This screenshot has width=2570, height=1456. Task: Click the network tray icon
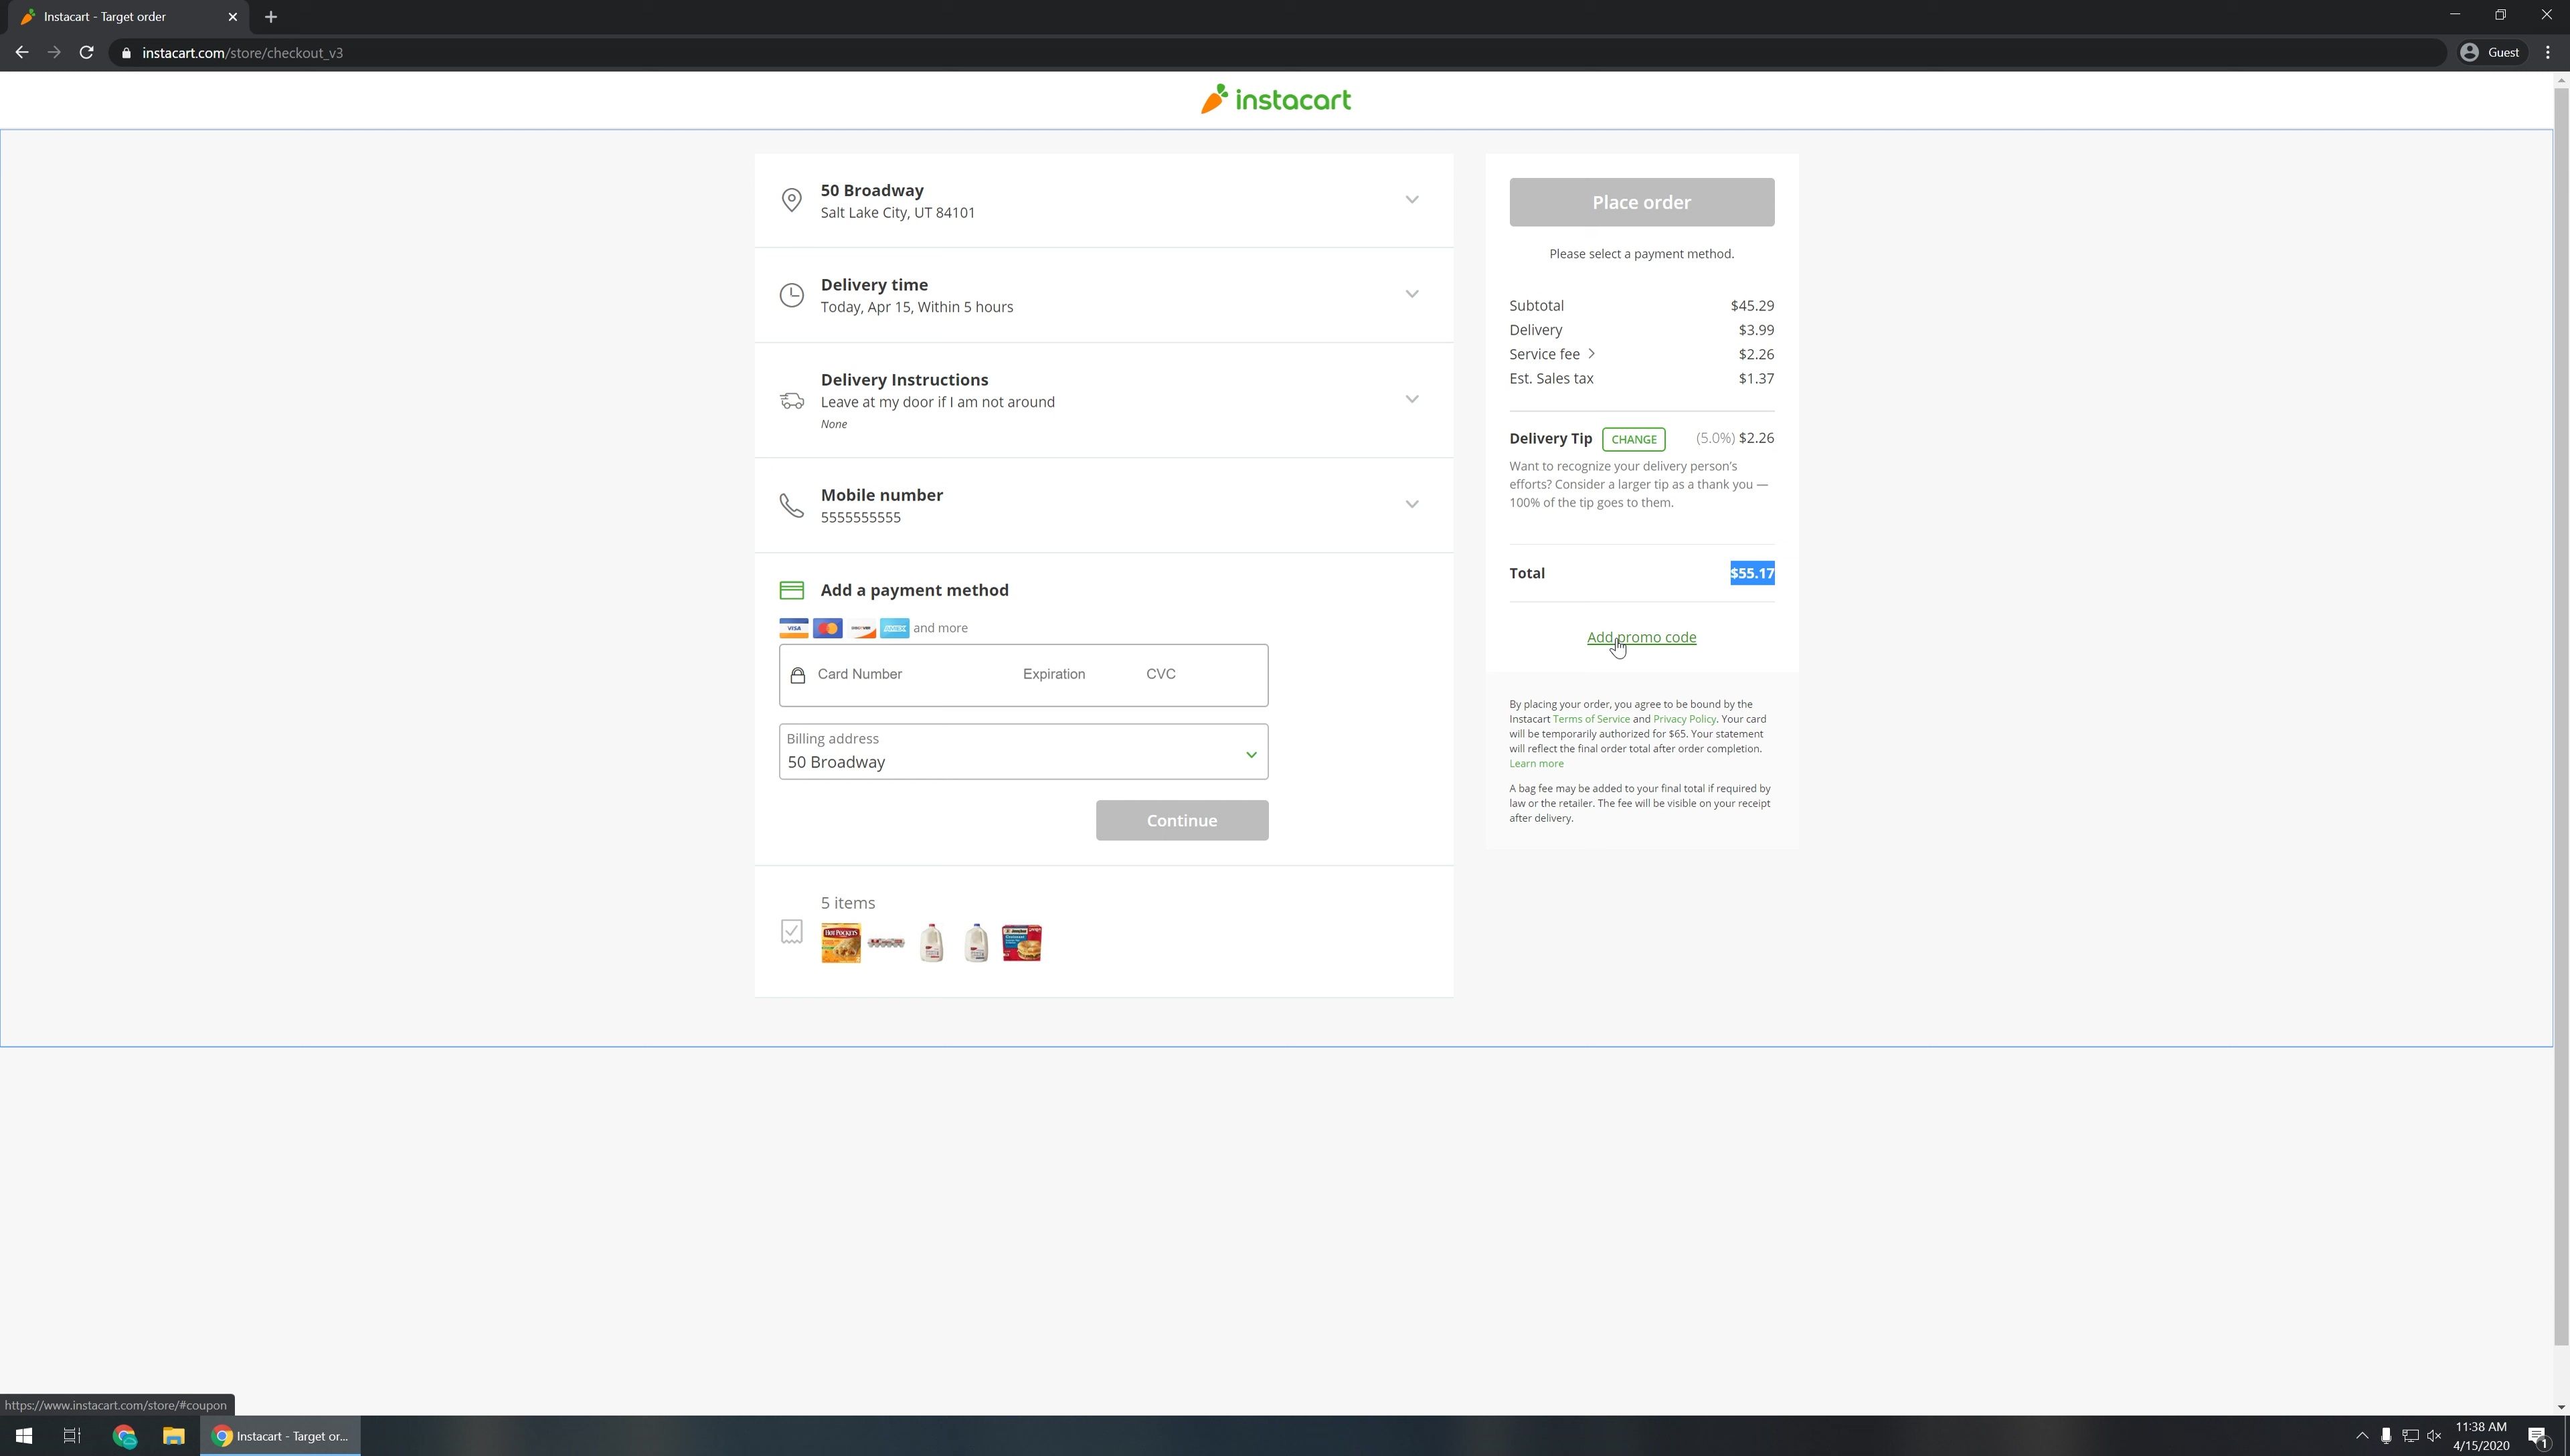tap(2410, 1436)
